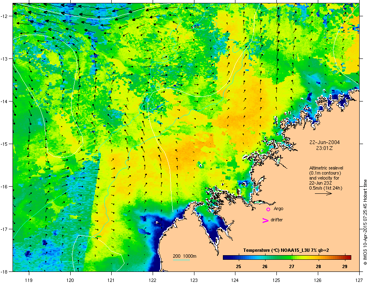The height and width of the screenshot is (284, 368).
Task: Click the longitude axis label 124
Action: click(x=235, y=280)
